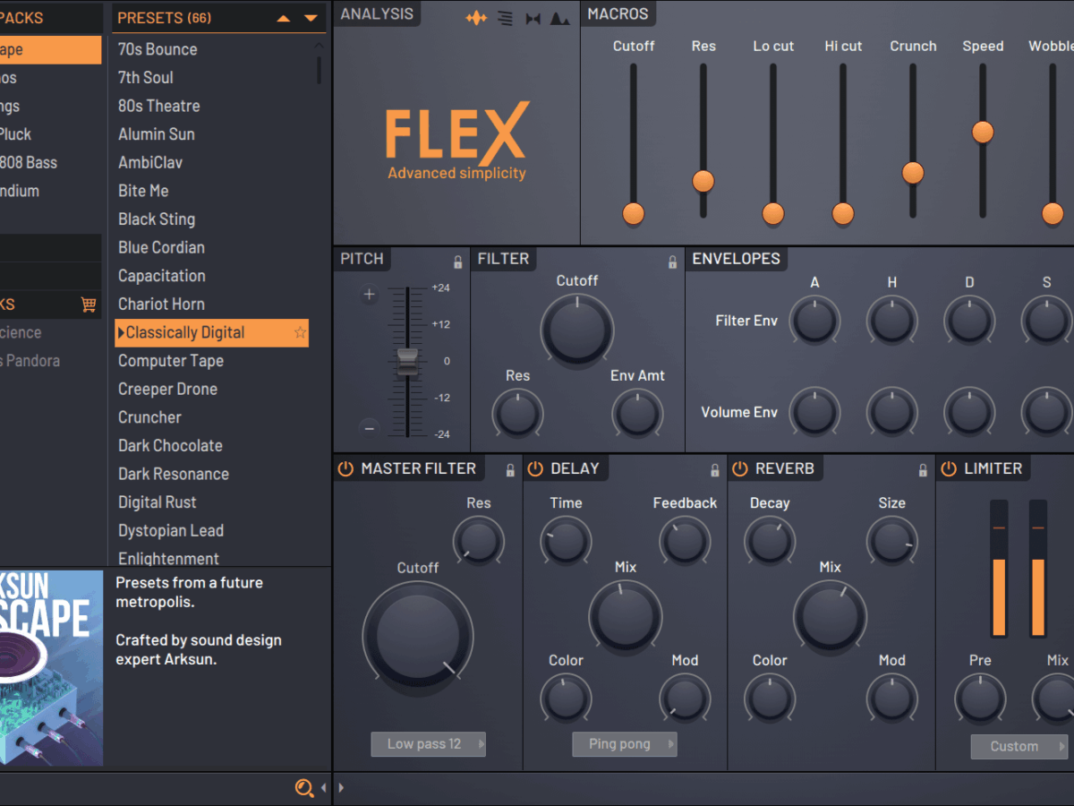Open the pack shop cart icon
The width and height of the screenshot is (1074, 806).
click(88, 304)
